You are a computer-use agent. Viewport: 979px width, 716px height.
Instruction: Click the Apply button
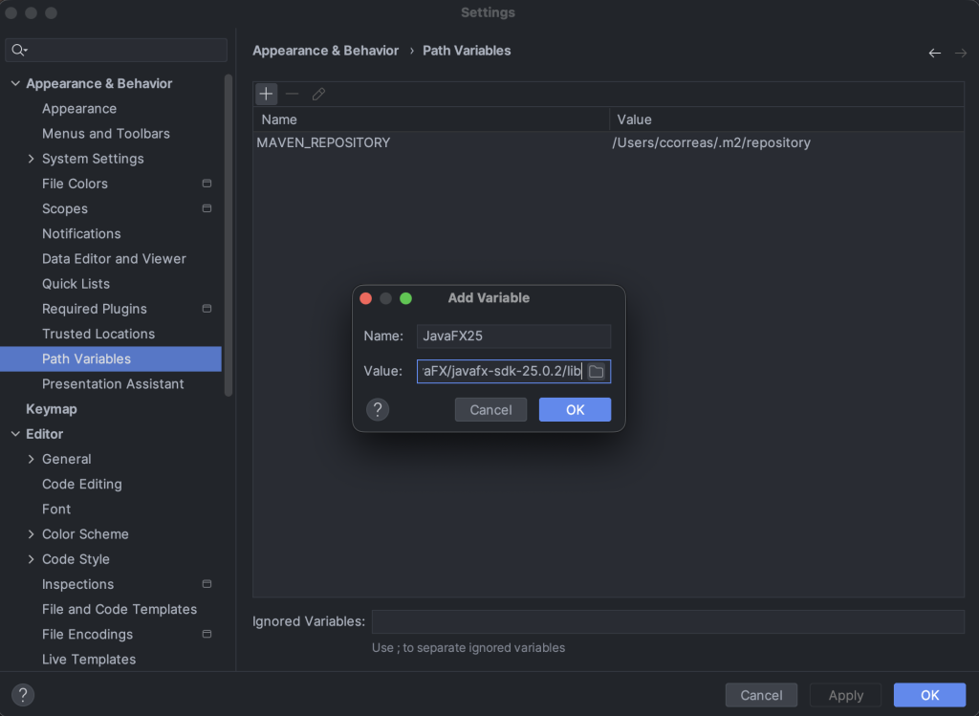(845, 695)
